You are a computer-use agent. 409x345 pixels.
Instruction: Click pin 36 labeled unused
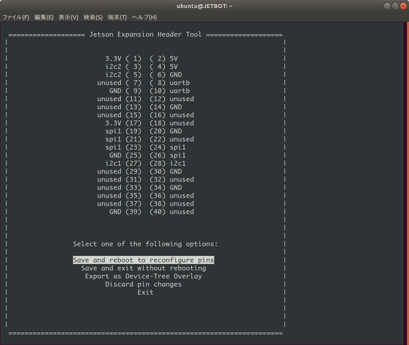172,196
